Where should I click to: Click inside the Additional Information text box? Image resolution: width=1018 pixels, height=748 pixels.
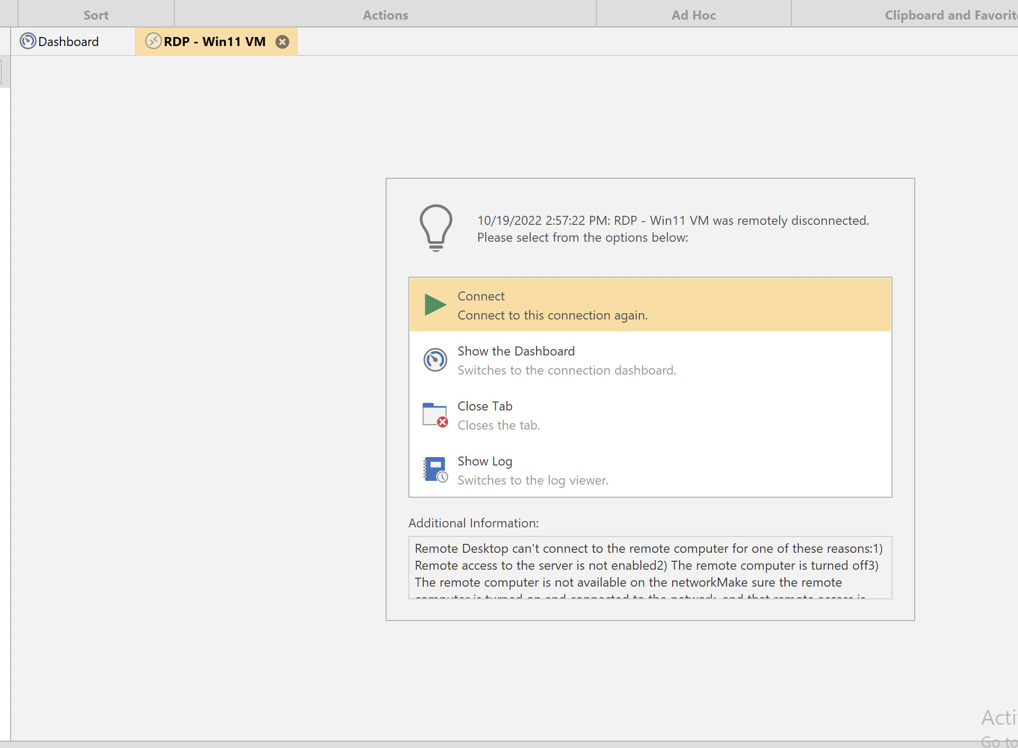click(649, 567)
